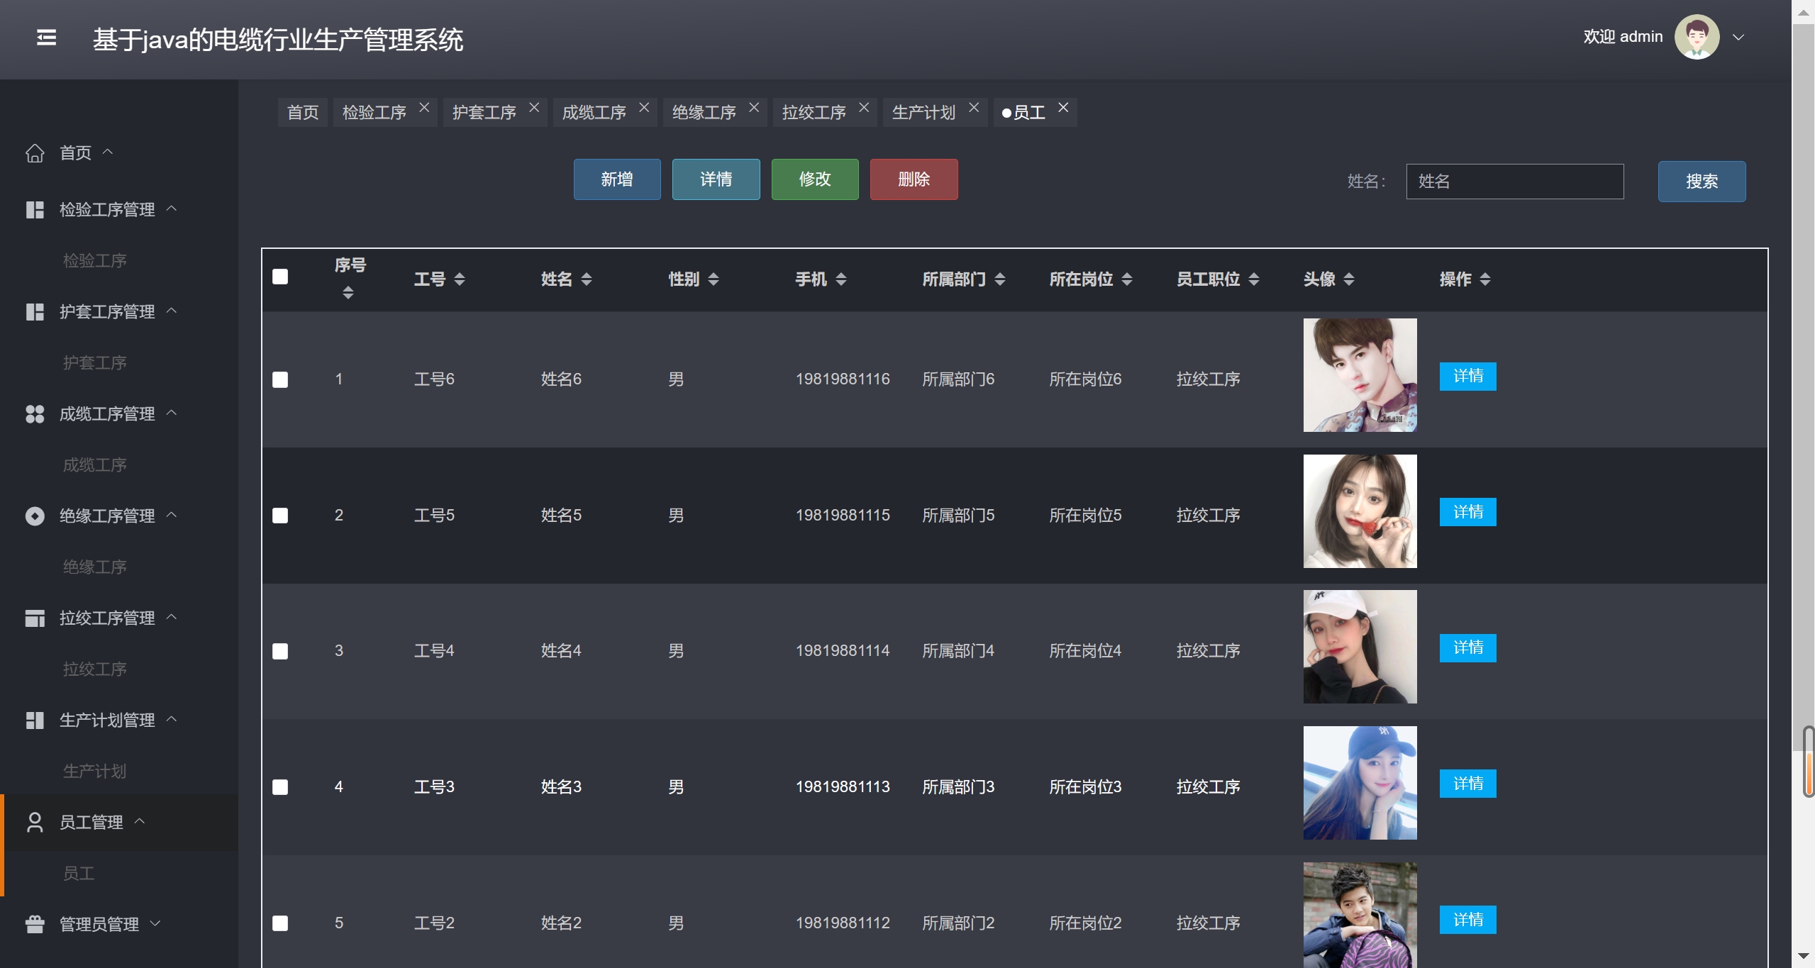This screenshot has width=1815, height=968.
Task: Toggle the hamburger menu collapse icon
Action: tap(46, 38)
